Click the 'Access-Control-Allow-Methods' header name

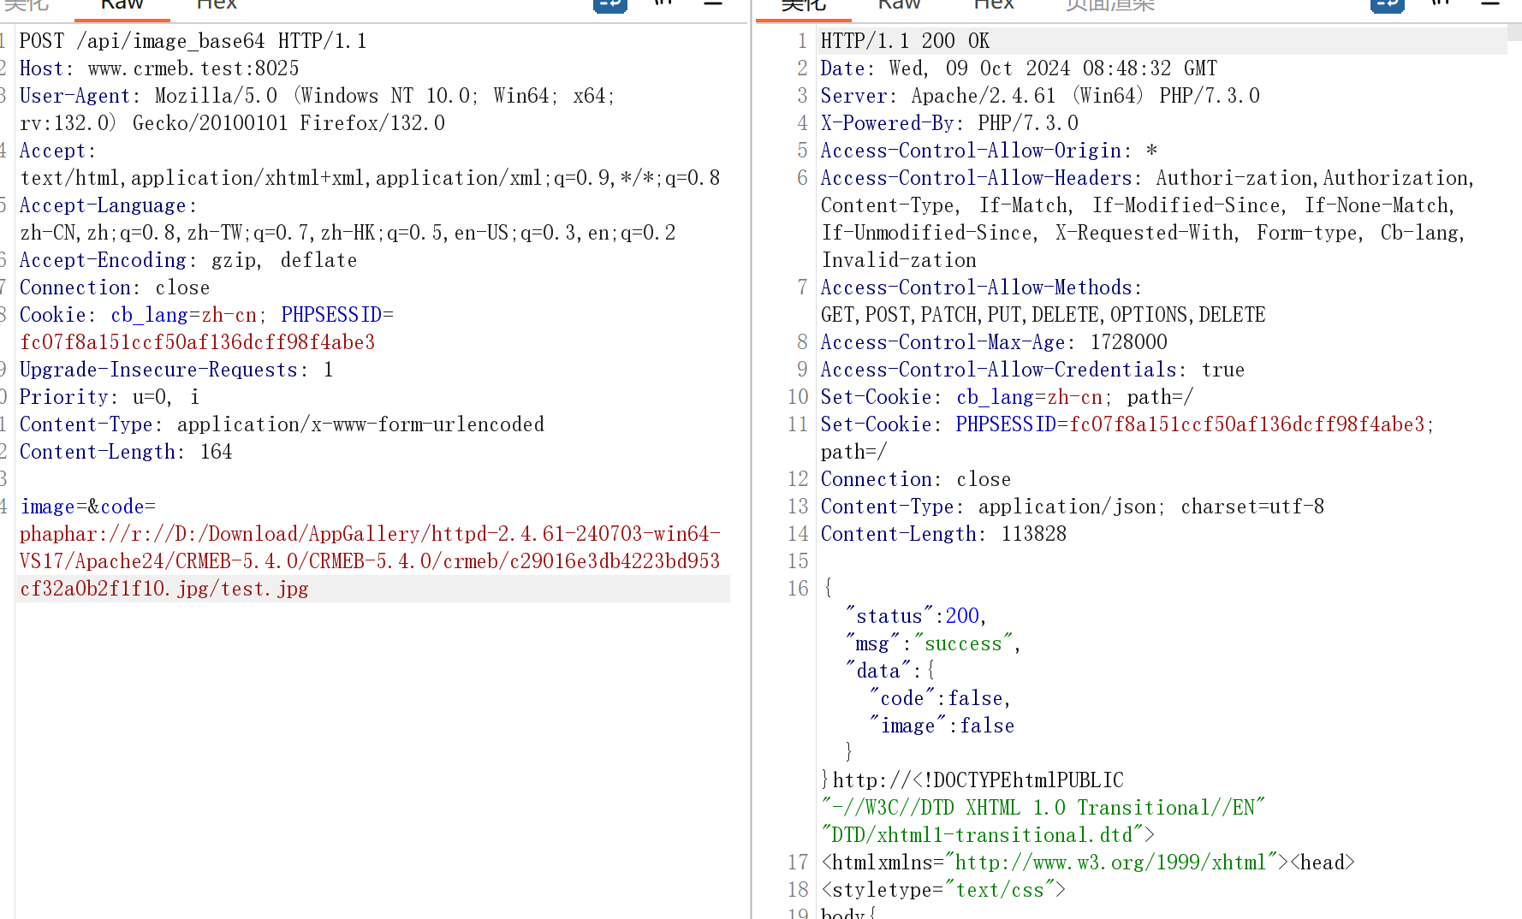coord(977,288)
